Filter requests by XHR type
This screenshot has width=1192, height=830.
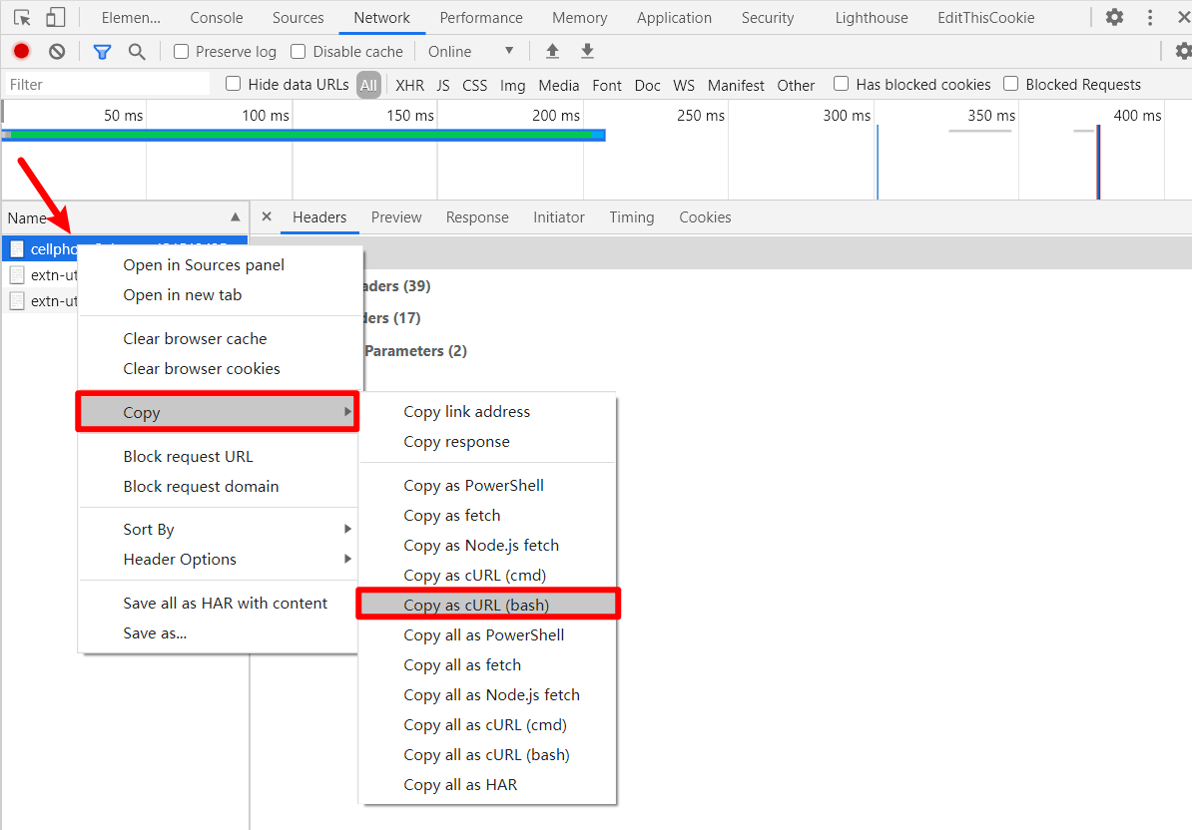coord(409,85)
